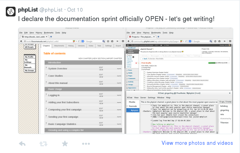Switch to the Versions tab in Booki
The image size is (240, 153).
81,46
